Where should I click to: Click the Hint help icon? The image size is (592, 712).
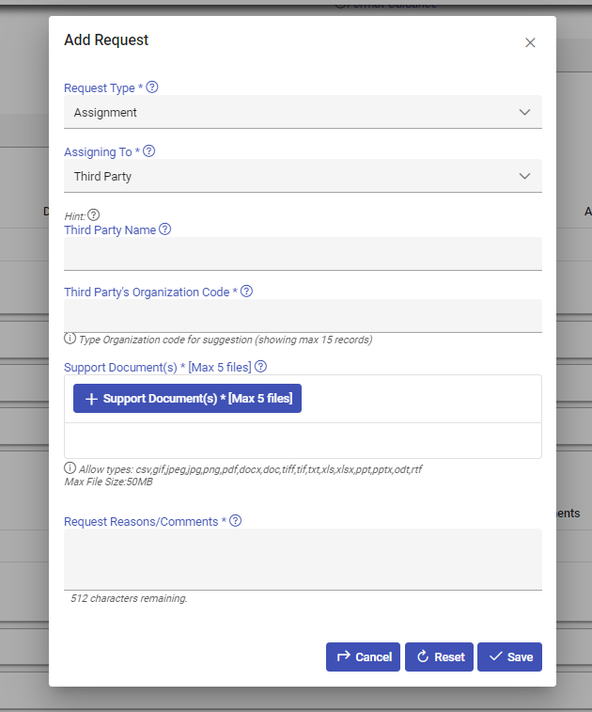coord(93,214)
